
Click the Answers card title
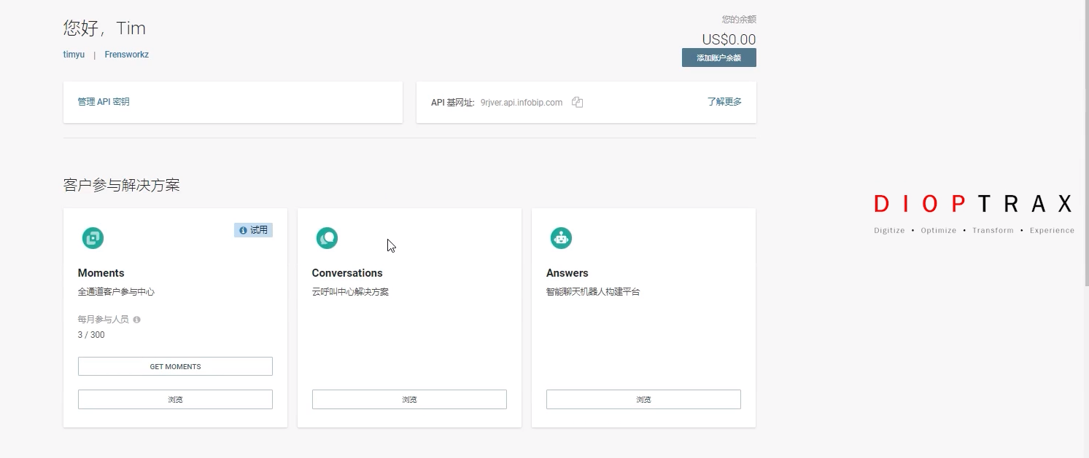click(567, 273)
